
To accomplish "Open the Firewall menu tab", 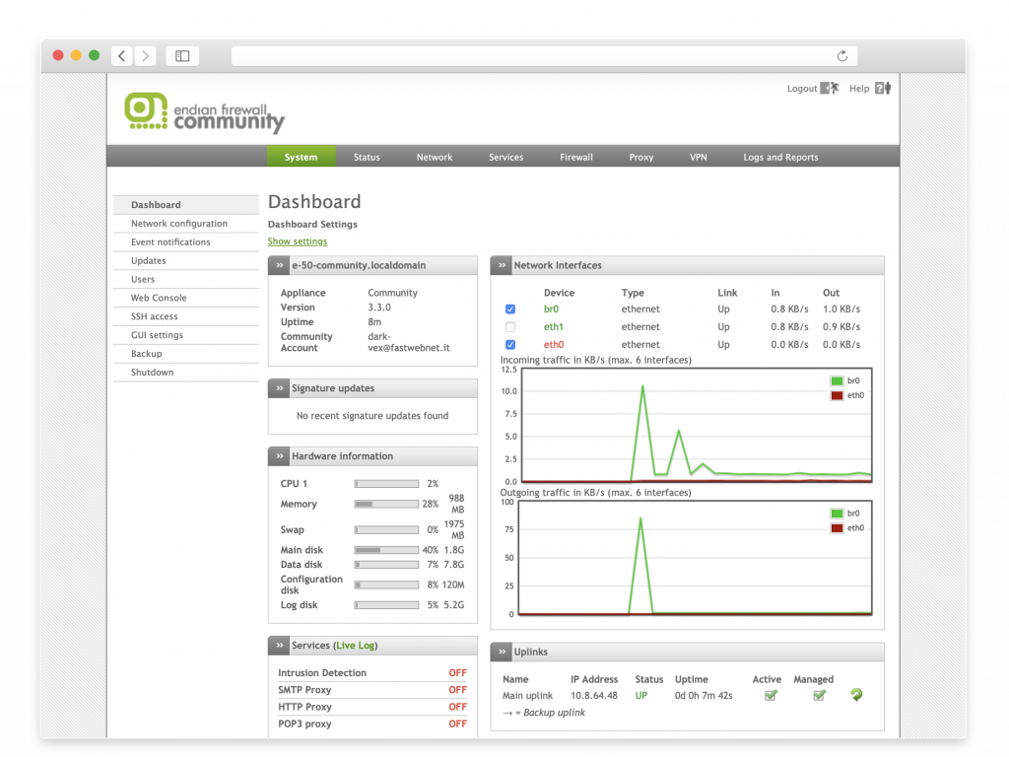I will click(576, 157).
